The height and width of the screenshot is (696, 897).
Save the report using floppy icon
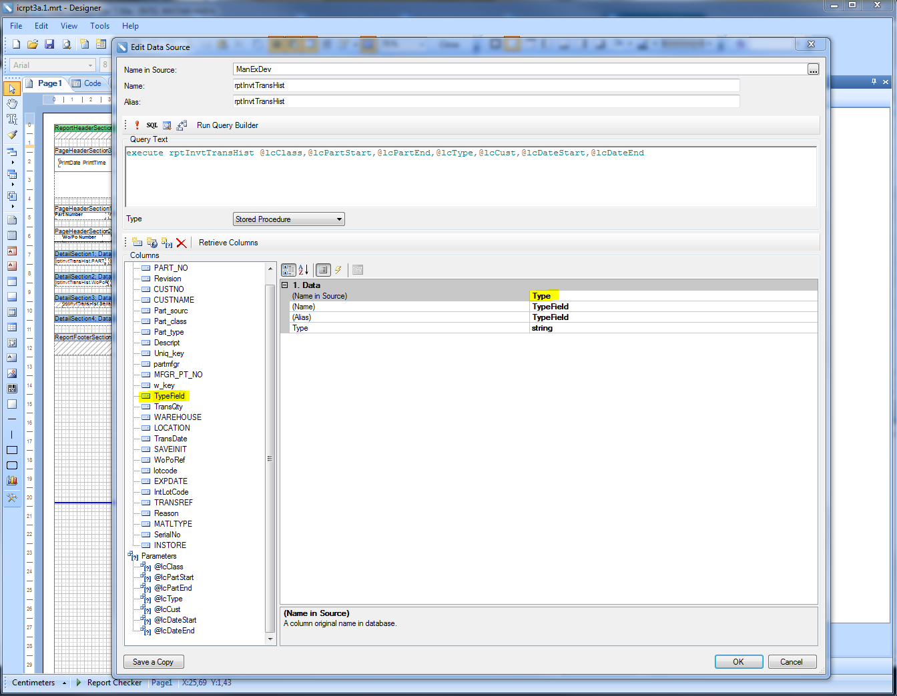tap(49, 44)
